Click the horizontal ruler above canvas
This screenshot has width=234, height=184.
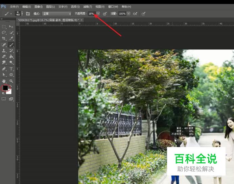127,24
